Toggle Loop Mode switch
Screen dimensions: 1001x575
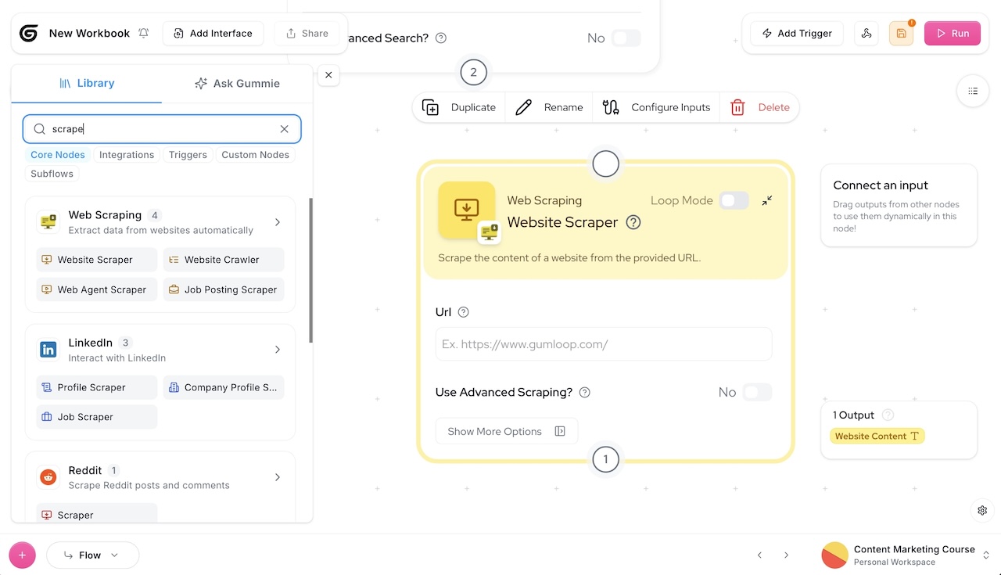point(734,200)
